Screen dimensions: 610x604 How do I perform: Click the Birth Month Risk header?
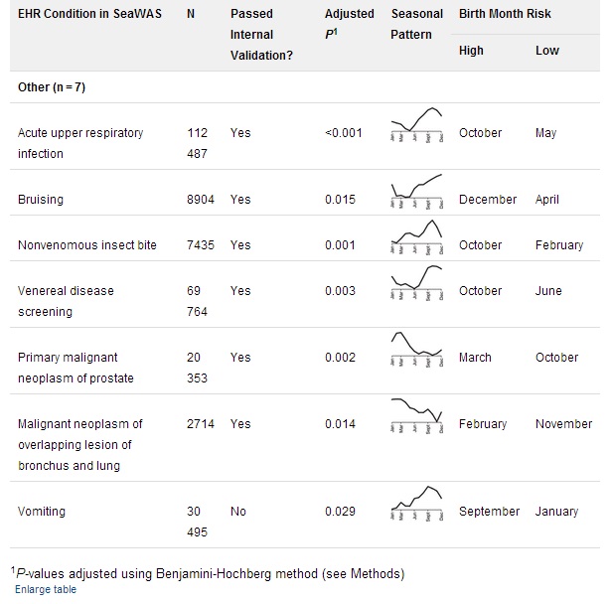click(505, 15)
